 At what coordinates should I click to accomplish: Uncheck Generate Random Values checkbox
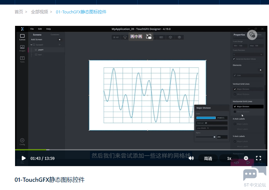(x=234, y=59)
